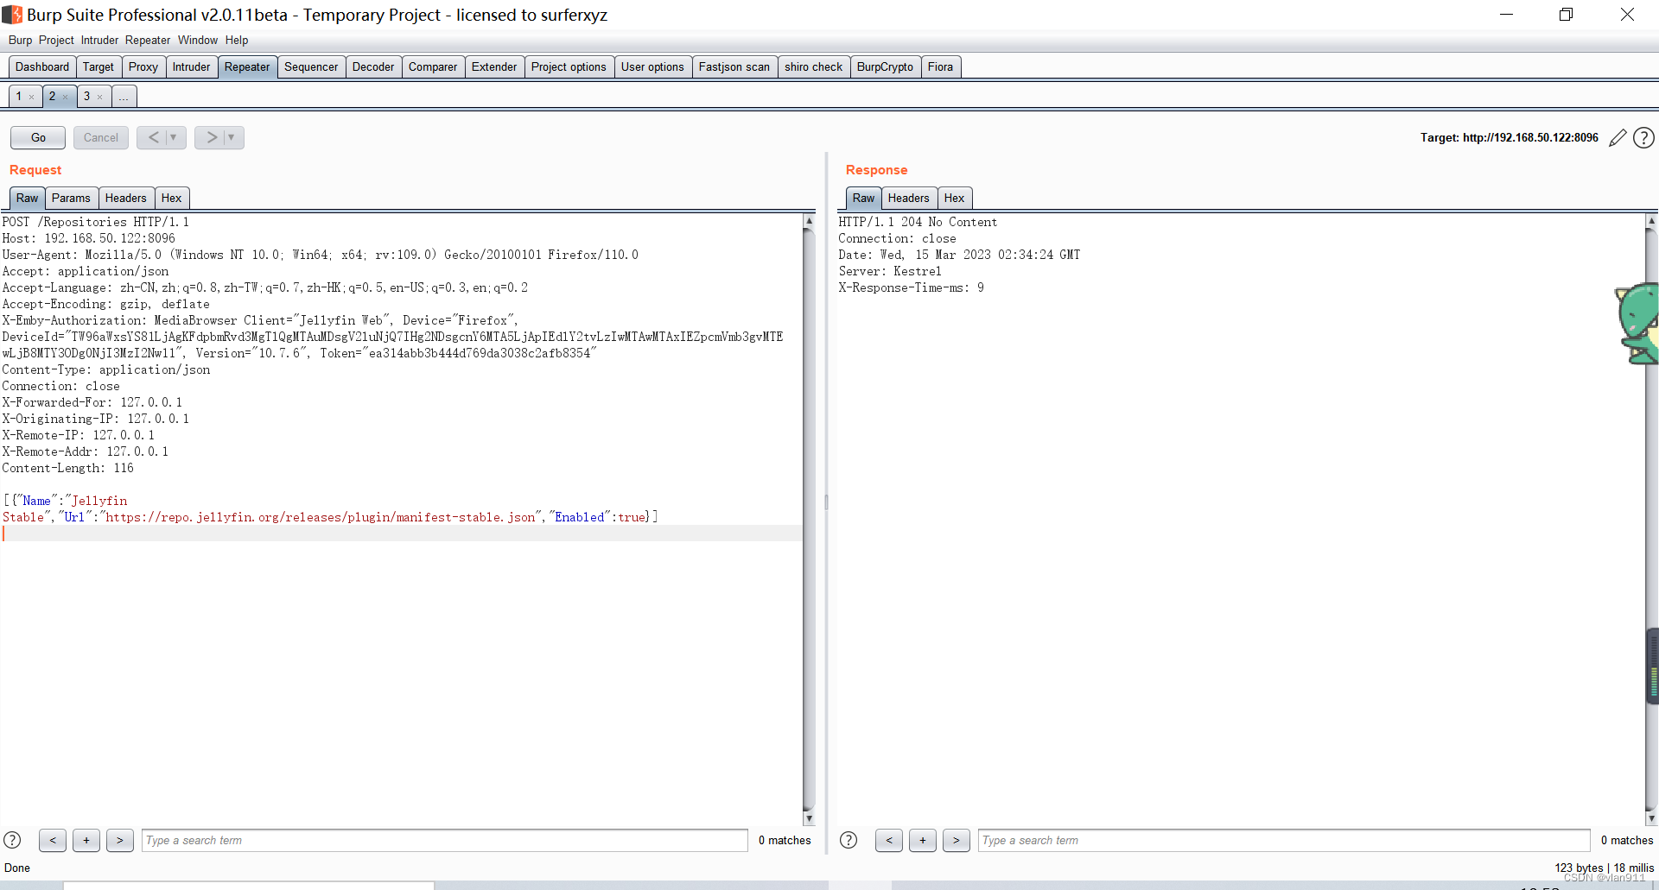Show response Headers view
This screenshot has width=1659, height=890.
[x=909, y=199]
